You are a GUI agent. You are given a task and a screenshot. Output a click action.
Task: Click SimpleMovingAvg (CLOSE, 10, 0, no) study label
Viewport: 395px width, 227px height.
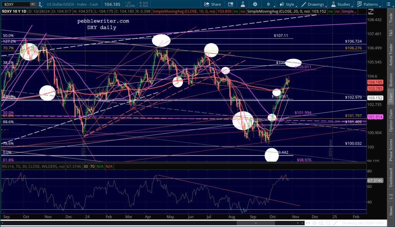184,11
